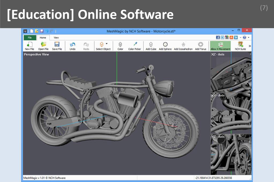This screenshot has height=182, width=274.
Task: Click the XZ - Axis viewport panel
Action: [x=231, y=72]
